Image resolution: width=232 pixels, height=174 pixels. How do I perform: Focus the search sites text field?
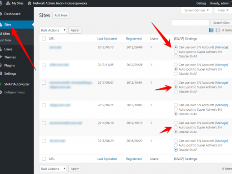pyautogui.click(x=190, y=23)
